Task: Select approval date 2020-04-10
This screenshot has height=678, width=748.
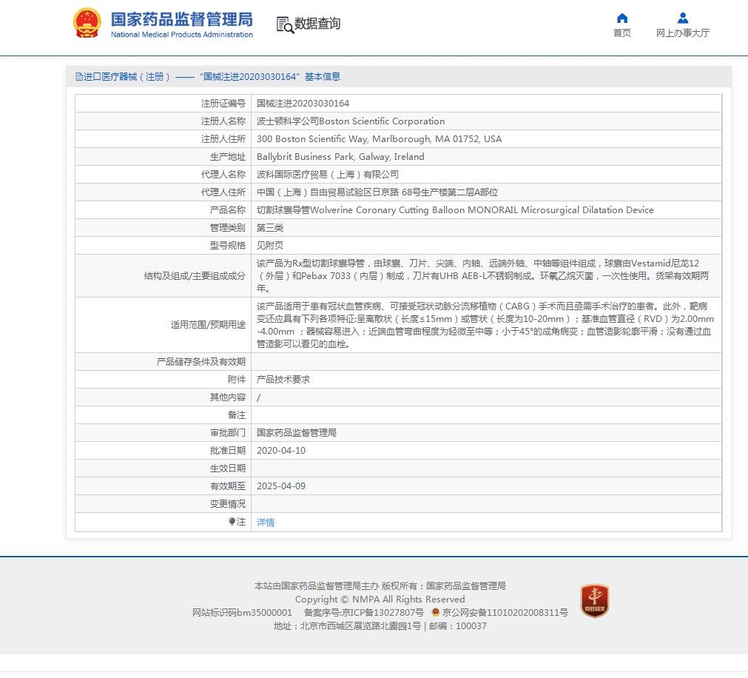Action: pos(281,451)
